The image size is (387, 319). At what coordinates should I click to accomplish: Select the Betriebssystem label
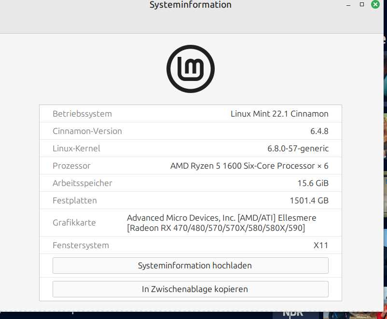[82, 114]
